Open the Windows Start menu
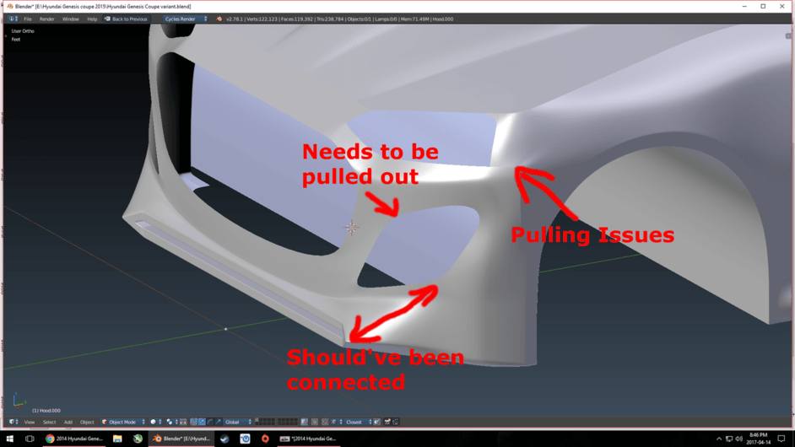The height and width of the screenshot is (447, 795). (x=9, y=439)
